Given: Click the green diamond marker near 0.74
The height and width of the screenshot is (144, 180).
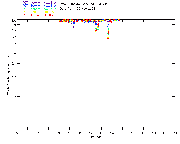Looking at the screenshot, I should point(108,34).
